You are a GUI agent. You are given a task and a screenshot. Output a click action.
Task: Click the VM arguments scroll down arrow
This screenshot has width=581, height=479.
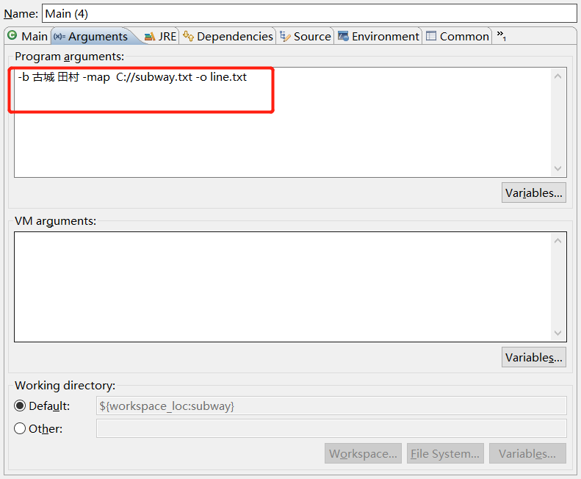pos(558,333)
